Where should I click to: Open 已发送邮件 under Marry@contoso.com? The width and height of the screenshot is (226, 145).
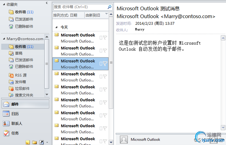pos(21,60)
